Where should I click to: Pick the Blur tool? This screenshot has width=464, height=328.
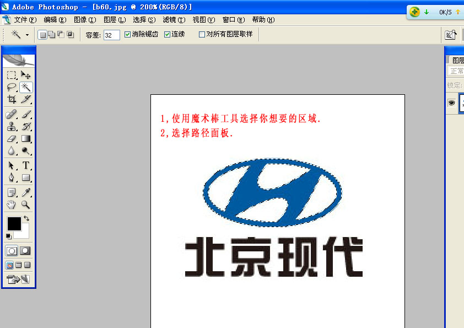click(x=11, y=150)
